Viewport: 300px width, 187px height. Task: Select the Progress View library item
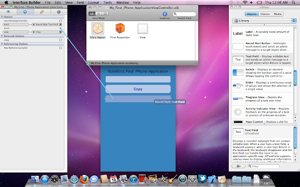(262, 99)
